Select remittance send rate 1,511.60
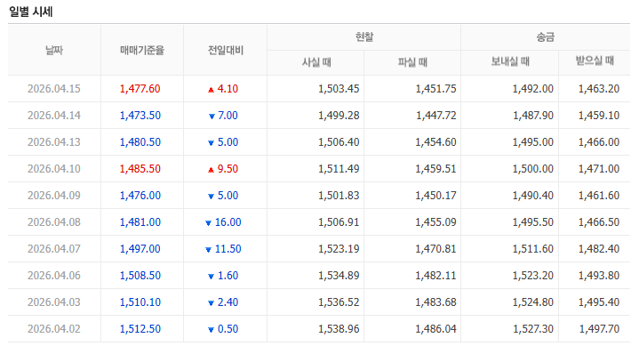The height and width of the screenshot is (346, 639). (x=532, y=248)
